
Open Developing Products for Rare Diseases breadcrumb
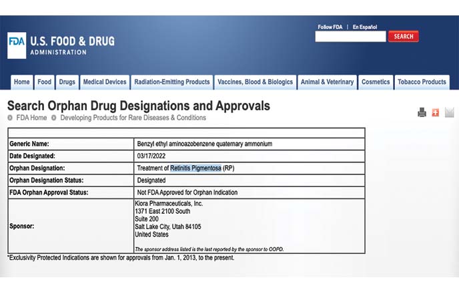(133, 118)
